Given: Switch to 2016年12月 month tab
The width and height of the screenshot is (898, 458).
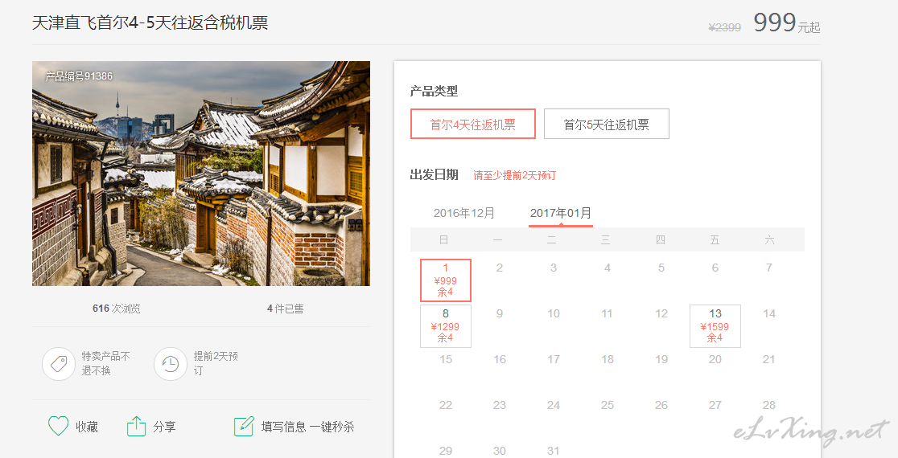Looking at the screenshot, I should tap(464, 213).
